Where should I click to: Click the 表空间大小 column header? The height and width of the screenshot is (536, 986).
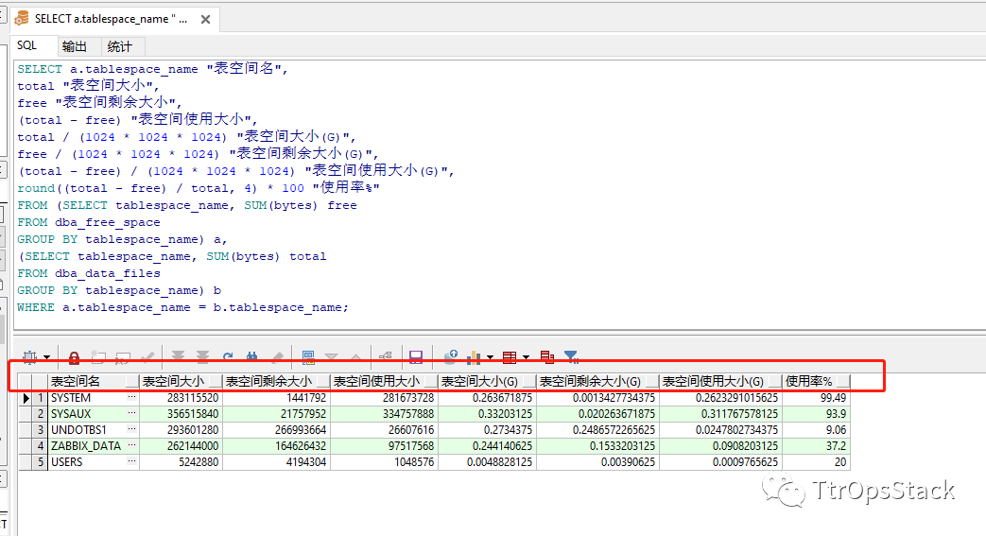(181, 381)
